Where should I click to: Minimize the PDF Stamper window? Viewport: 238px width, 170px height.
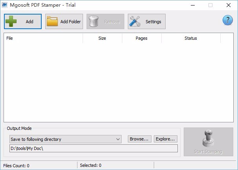pos(193,5)
